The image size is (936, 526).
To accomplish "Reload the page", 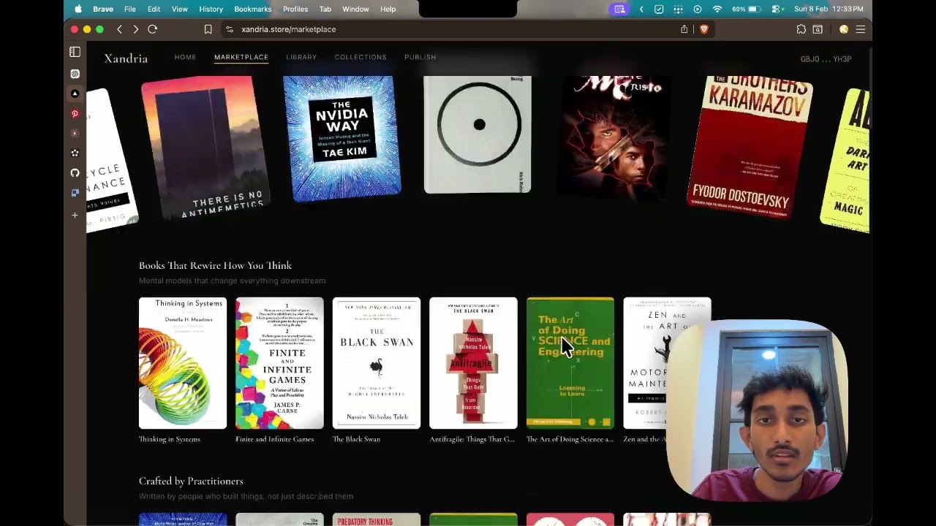I will (x=152, y=29).
